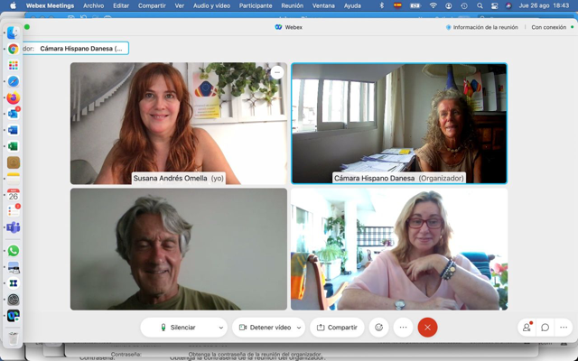Click the shield icon for meeting information
Screen dimensions: 578x361
(x=448, y=27)
